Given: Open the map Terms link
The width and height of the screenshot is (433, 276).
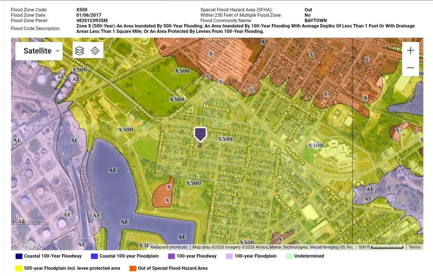Looking at the screenshot, I should [414, 247].
